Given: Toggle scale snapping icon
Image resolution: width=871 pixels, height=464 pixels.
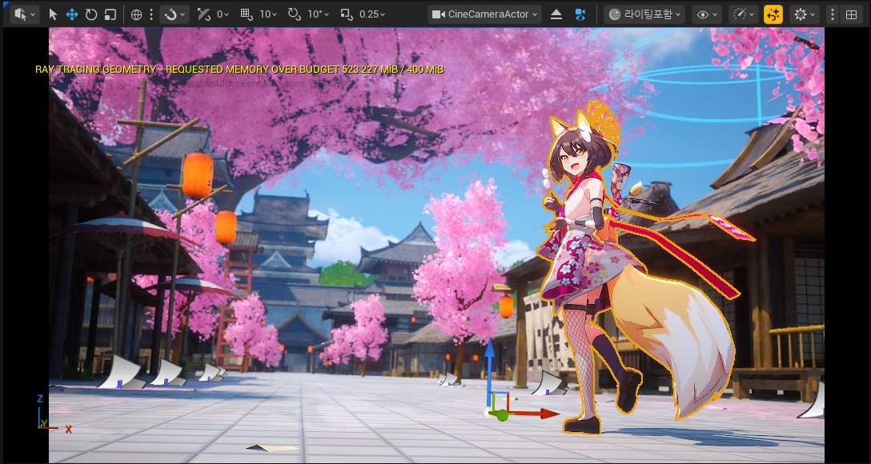Looking at the screenshot, I should (x=346, y=14).
